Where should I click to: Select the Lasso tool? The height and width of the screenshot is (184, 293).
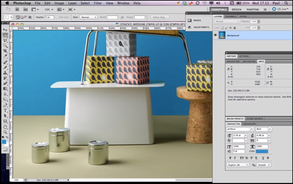click(x=5, y=40)
